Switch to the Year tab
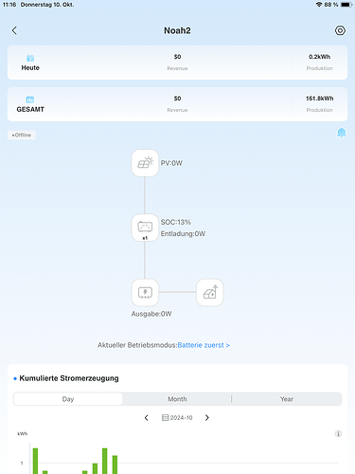The width and height of the screenshot is (355, 474). [287, 399]
